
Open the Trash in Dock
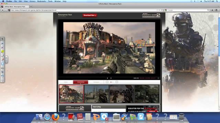click(181, 117)
